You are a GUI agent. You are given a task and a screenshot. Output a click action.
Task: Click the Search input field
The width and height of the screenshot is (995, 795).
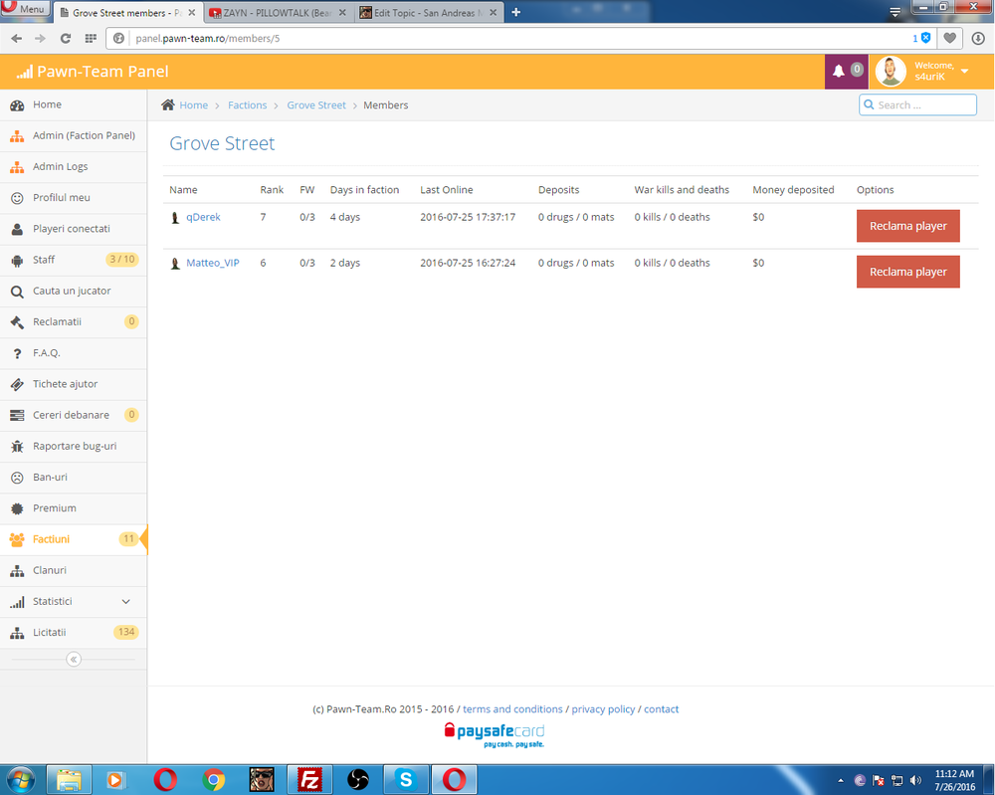pyautogui.click(x=917, y=104)
